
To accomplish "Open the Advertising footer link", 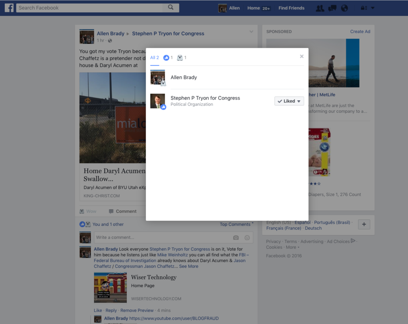I will pos(312,241).
